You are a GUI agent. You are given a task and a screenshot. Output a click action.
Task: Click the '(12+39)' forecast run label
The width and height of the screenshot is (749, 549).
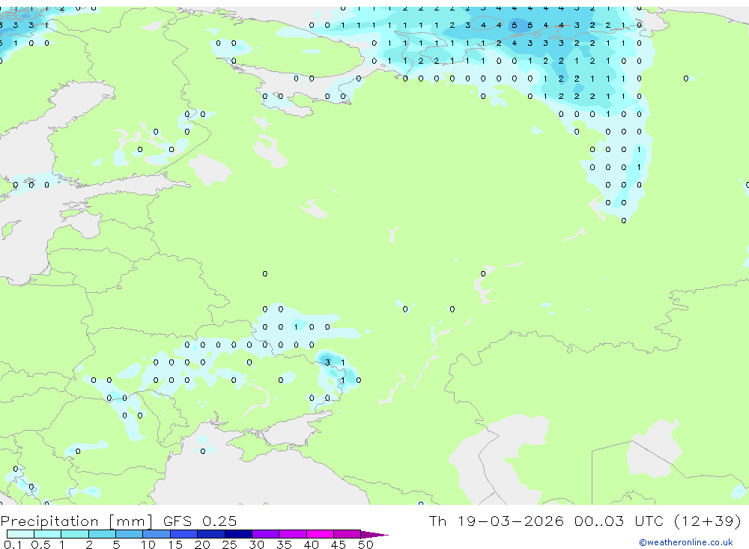tap(708, 521)
